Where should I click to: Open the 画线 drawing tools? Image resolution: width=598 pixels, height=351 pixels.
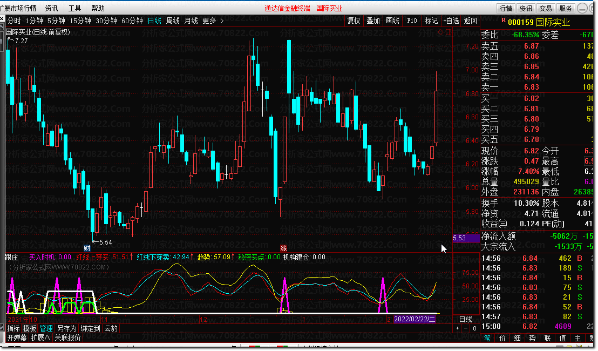(x=393, y=21)
